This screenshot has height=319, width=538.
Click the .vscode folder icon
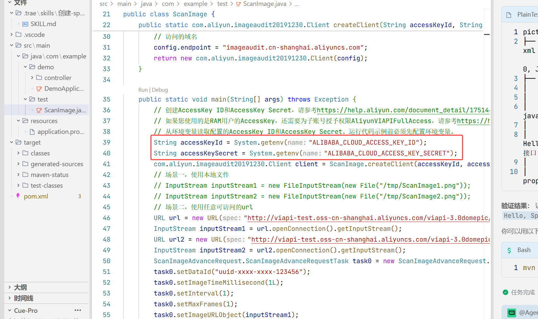click(19, 35)
